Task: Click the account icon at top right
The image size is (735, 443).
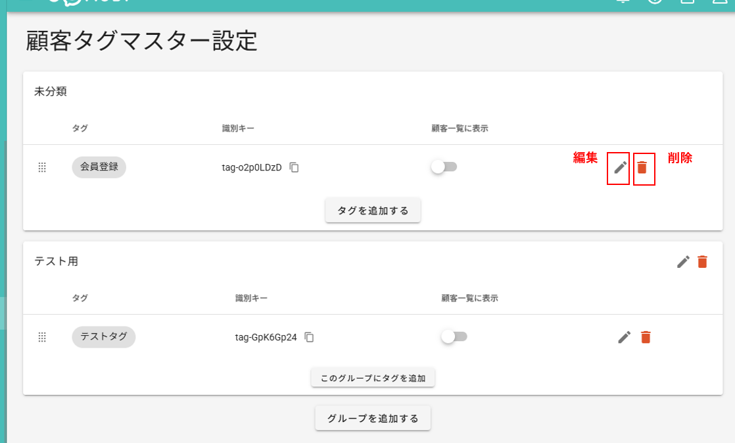Action: pyautogui.click(x=719, y=3)
